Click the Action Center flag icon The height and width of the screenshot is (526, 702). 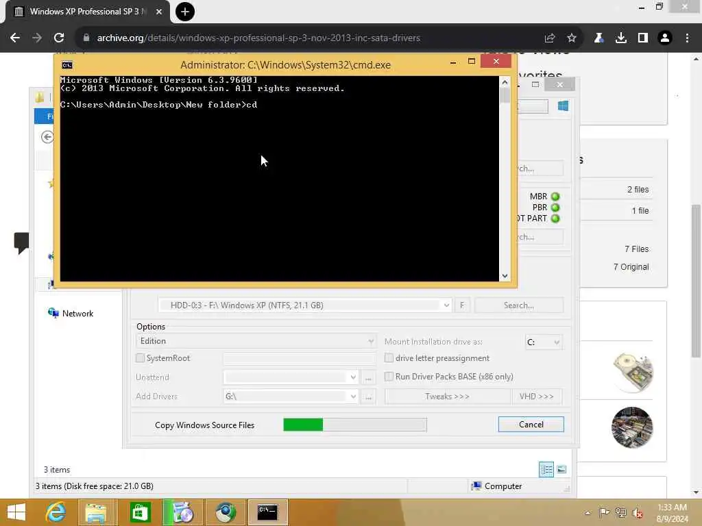pos(604,512)
